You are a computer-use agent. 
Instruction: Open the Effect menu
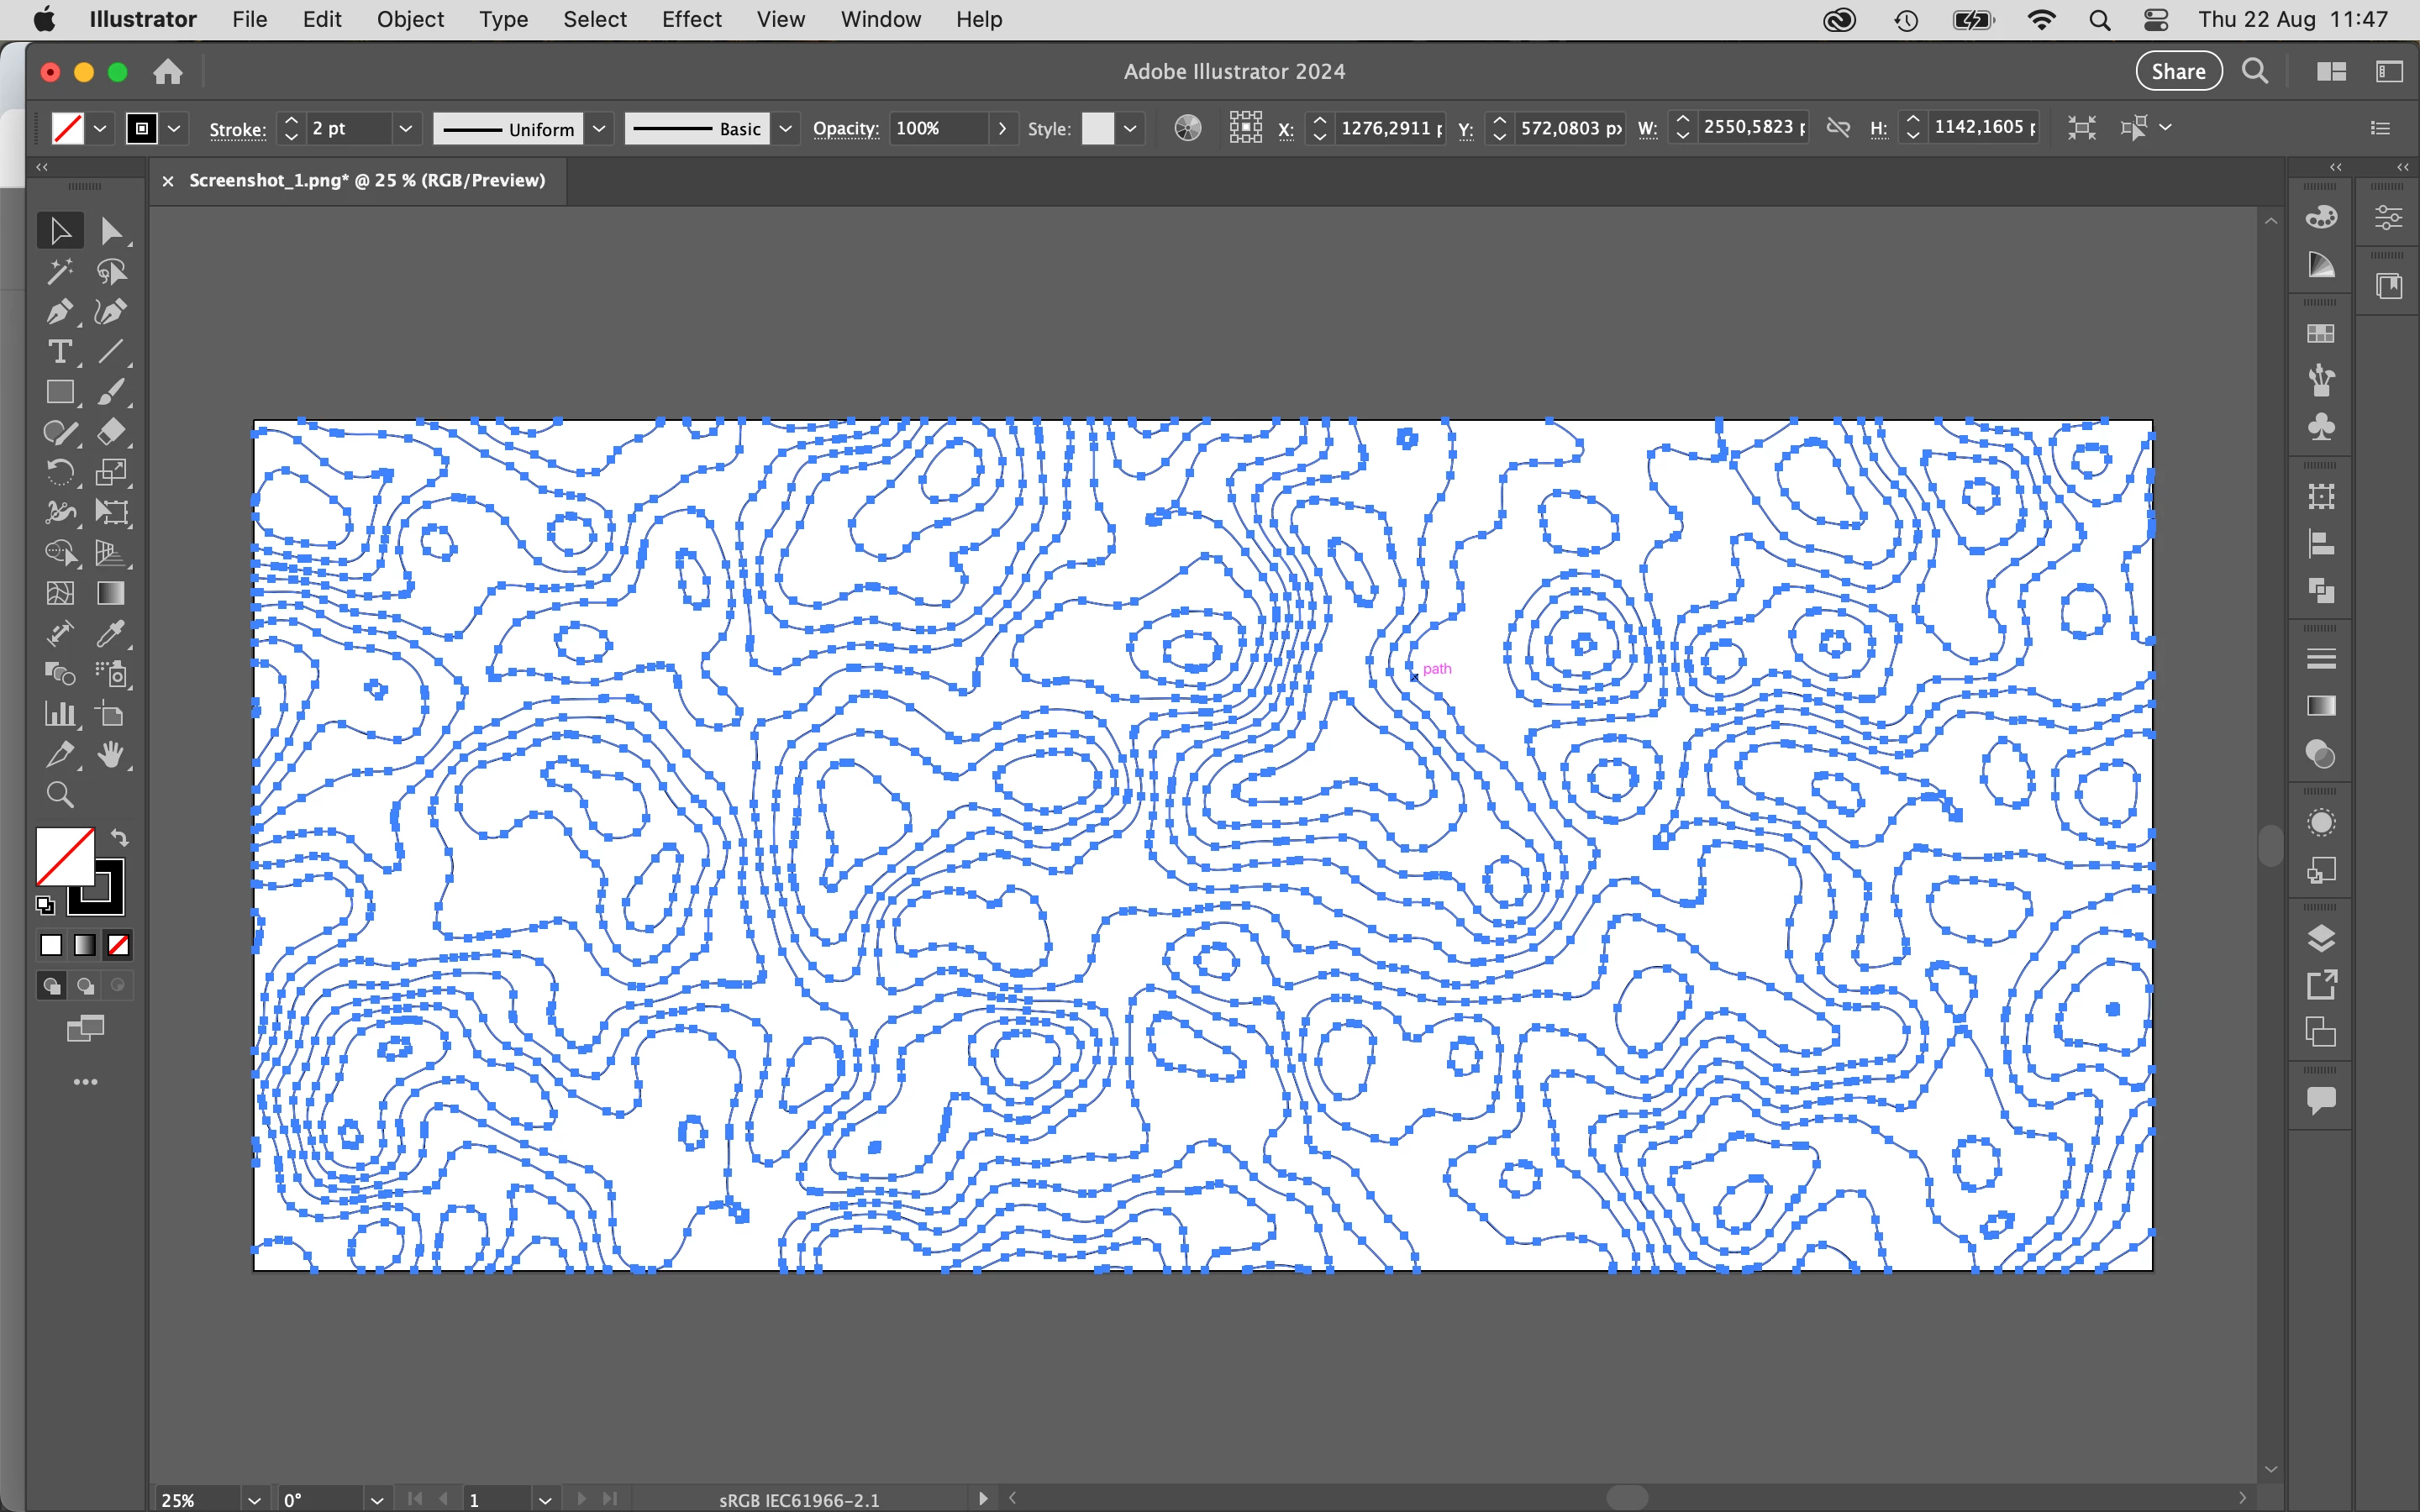pyautogui.click(x=691, y=19)
